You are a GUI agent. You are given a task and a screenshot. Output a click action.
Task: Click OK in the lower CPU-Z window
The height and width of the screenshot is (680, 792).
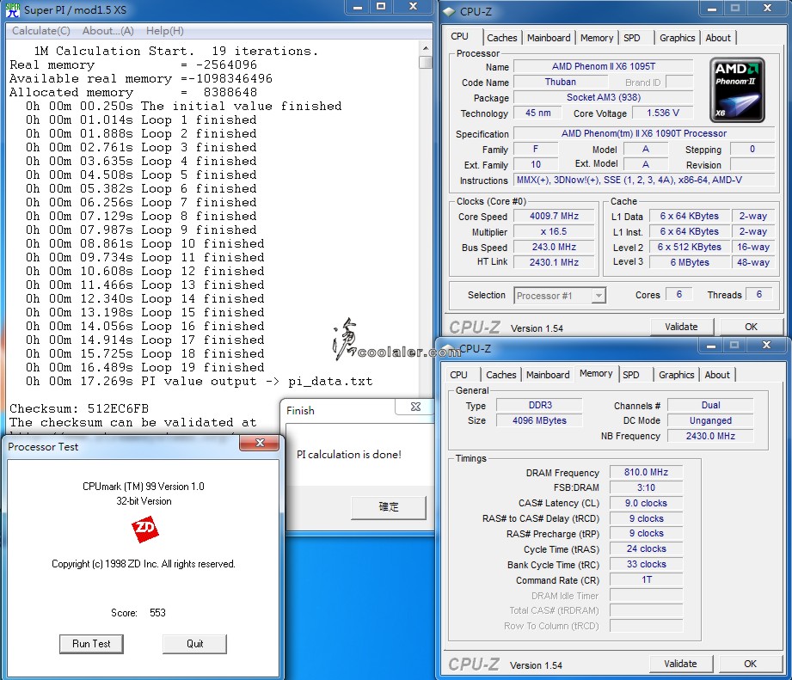point(750,664)
